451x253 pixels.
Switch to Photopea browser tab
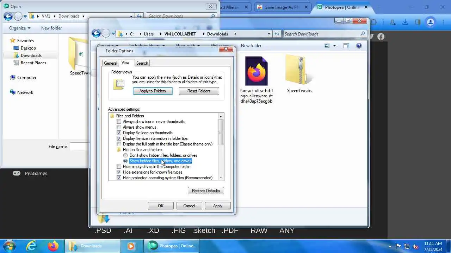[x=342, y=7]
